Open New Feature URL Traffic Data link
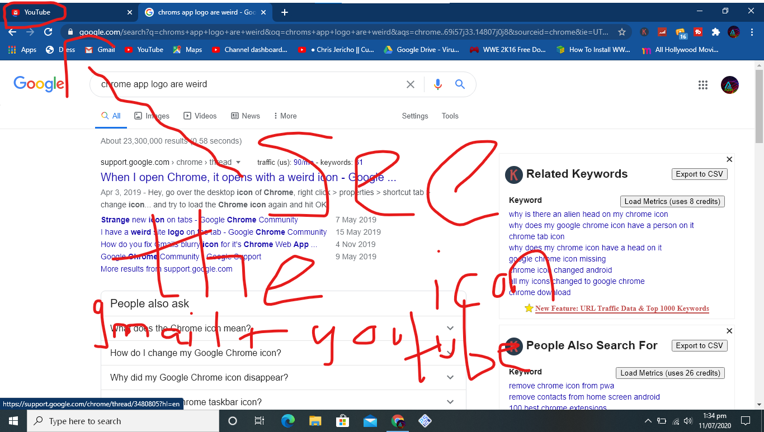The width and height of the screenshot is (764, 432). [x=622, y=308]
